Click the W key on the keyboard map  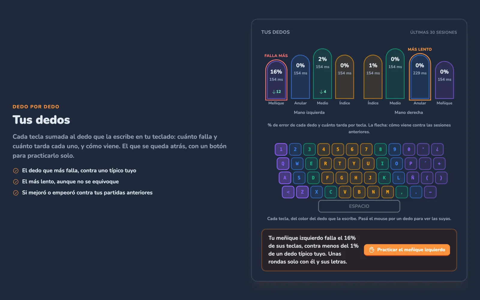tap(297, 163)
